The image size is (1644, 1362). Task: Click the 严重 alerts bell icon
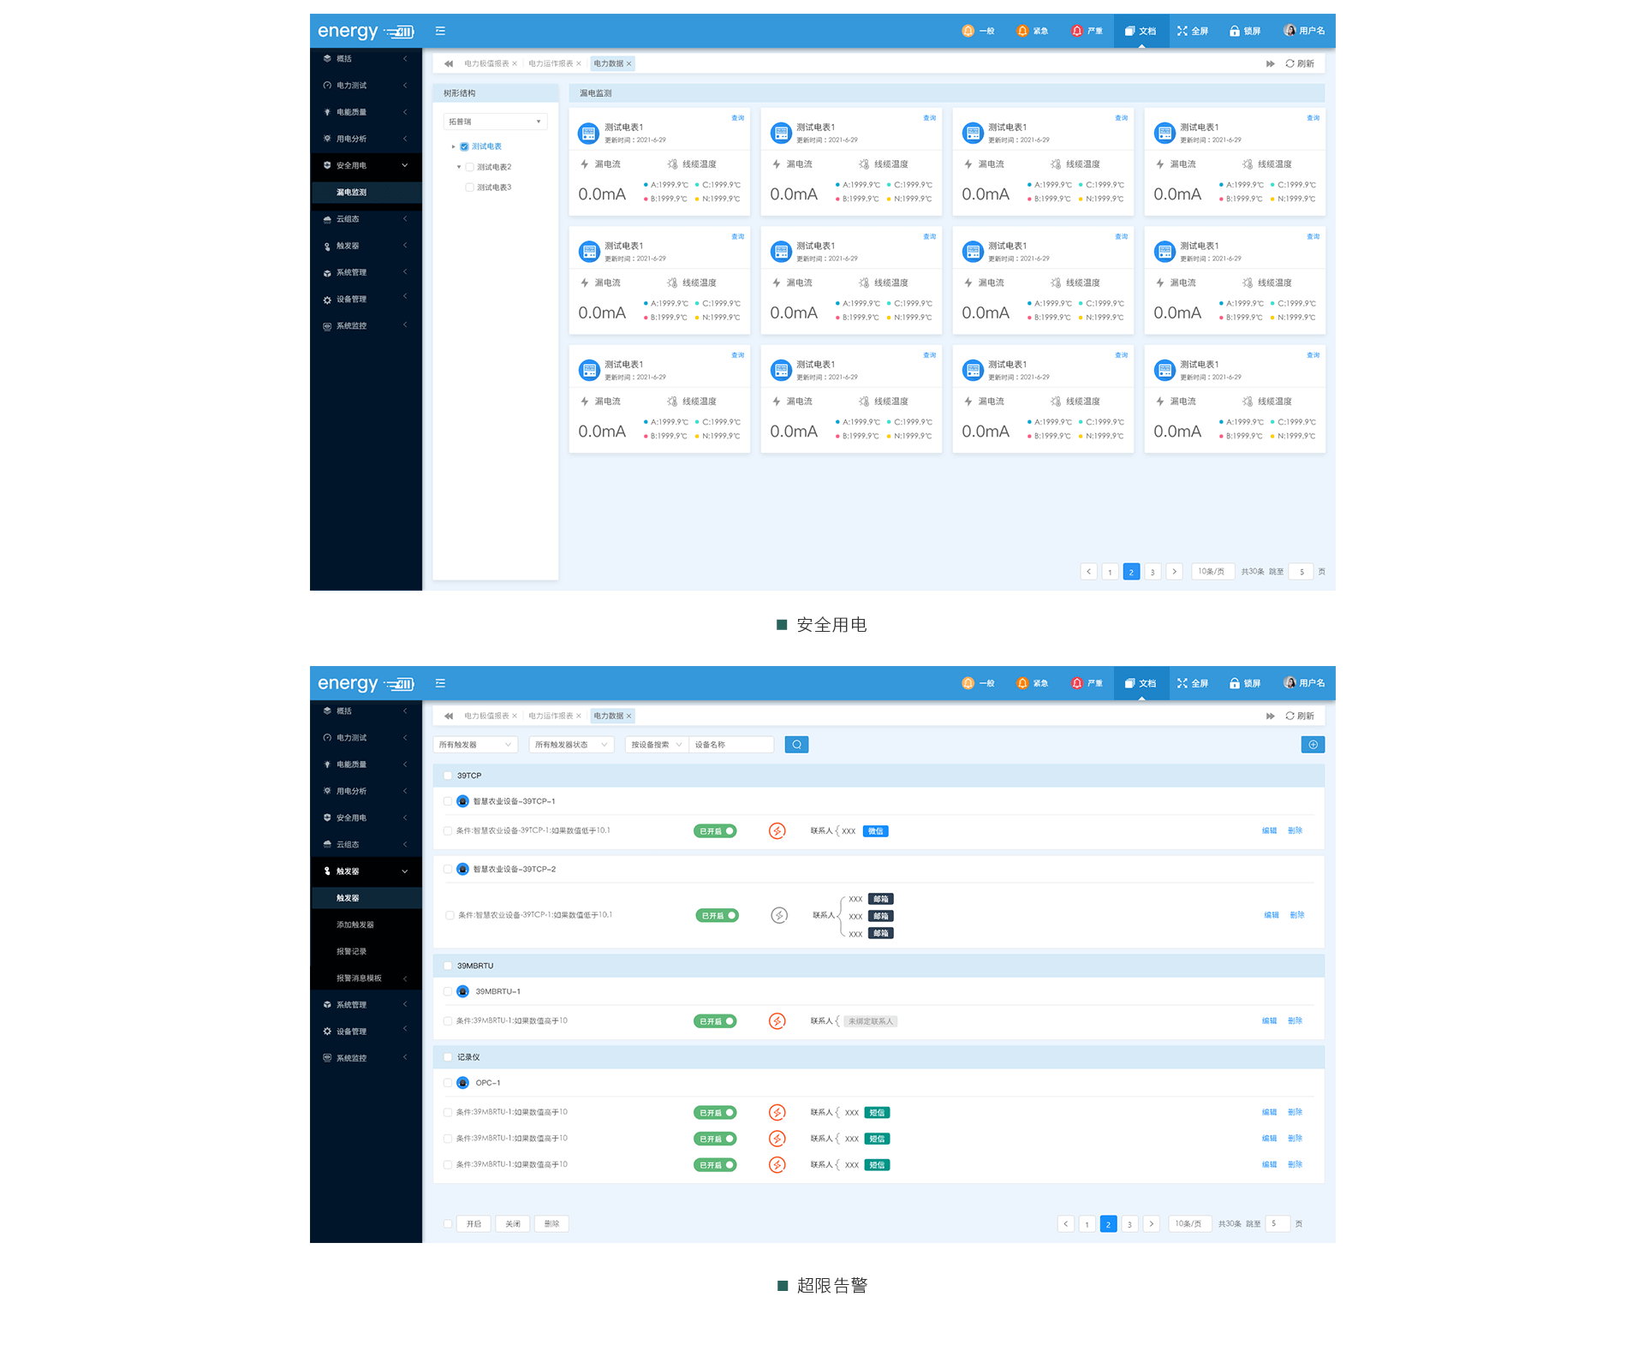pyautogui.click(x=1087, y=30)
